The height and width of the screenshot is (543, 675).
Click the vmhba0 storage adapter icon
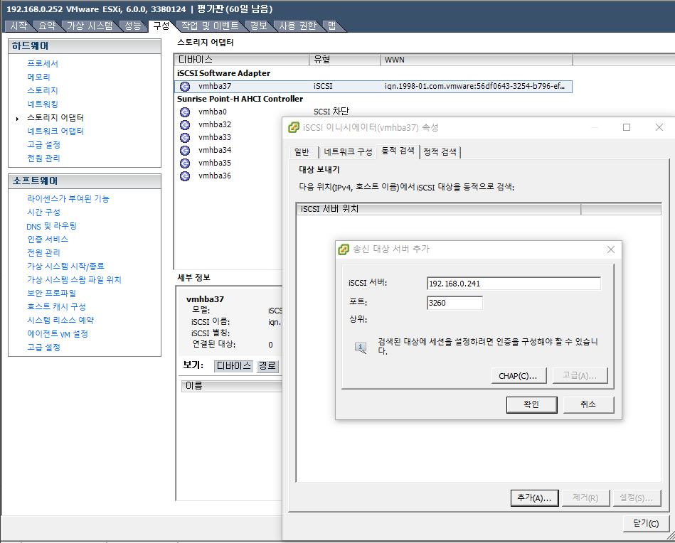click(185, 112)
